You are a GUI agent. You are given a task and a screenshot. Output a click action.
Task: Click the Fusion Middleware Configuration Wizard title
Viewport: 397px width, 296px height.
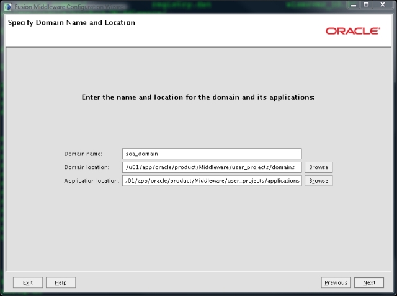coord(69,7)
